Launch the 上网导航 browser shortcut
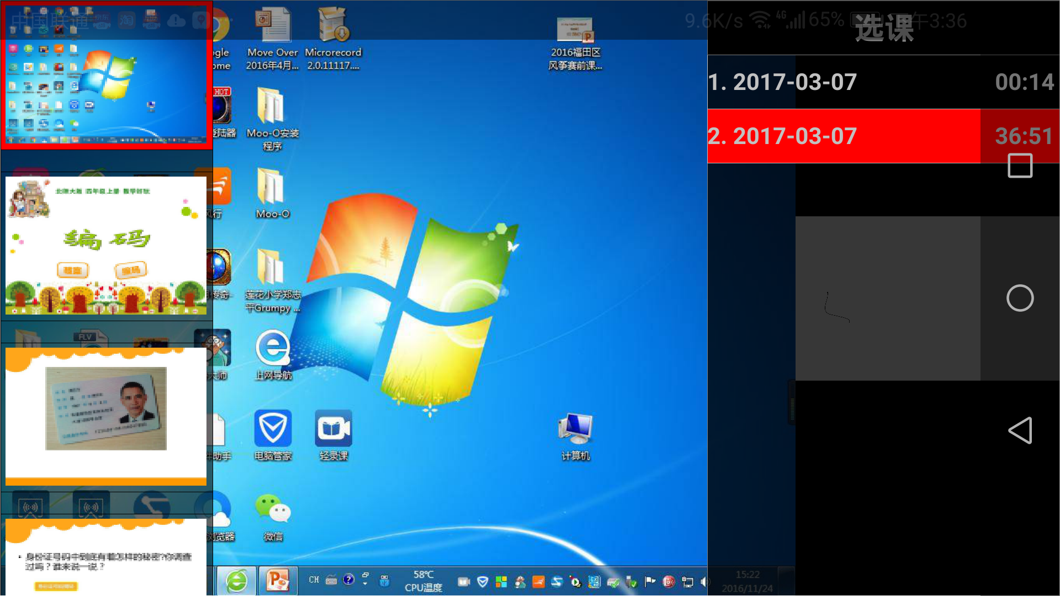Viewport: 1060px width, 596px height. click(273, 355)
